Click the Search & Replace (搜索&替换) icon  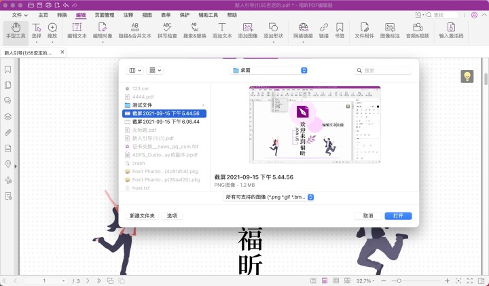(194, 29)
